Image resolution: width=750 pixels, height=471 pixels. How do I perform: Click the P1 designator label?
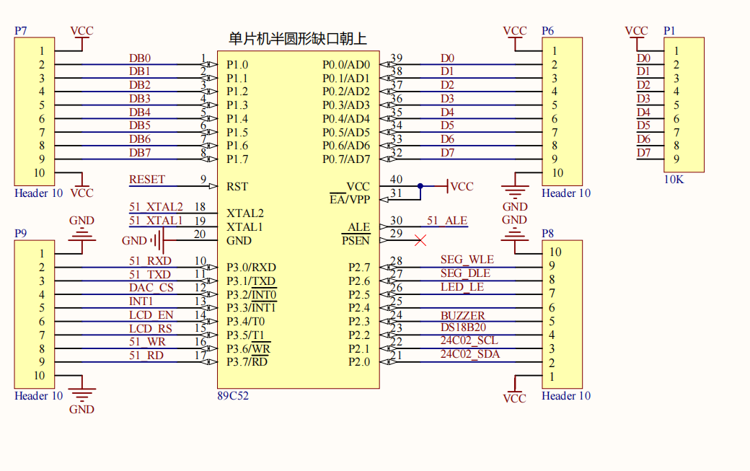669,30
